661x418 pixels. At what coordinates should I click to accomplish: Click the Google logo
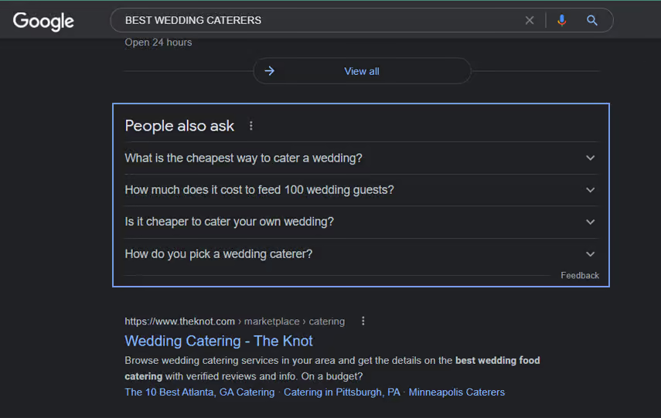[x=43, y=21]
